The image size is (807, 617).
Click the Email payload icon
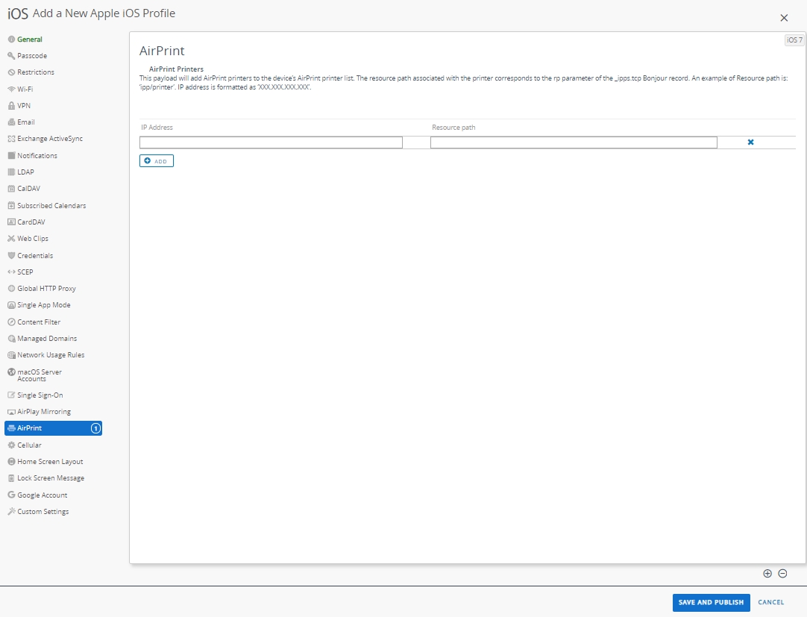(x=11, y=122)
